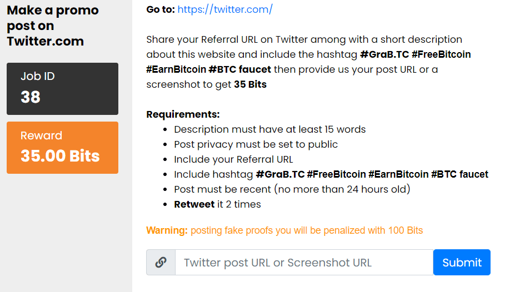Click the orange Warning text about fake proofs
The image size is (530, 292).
(x=284, y=230)
